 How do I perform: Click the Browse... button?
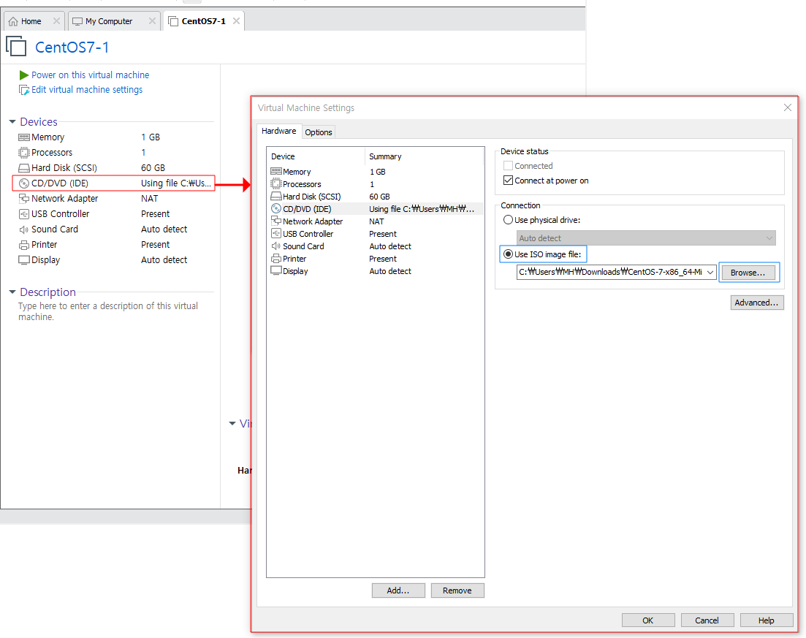pos(748,273)
